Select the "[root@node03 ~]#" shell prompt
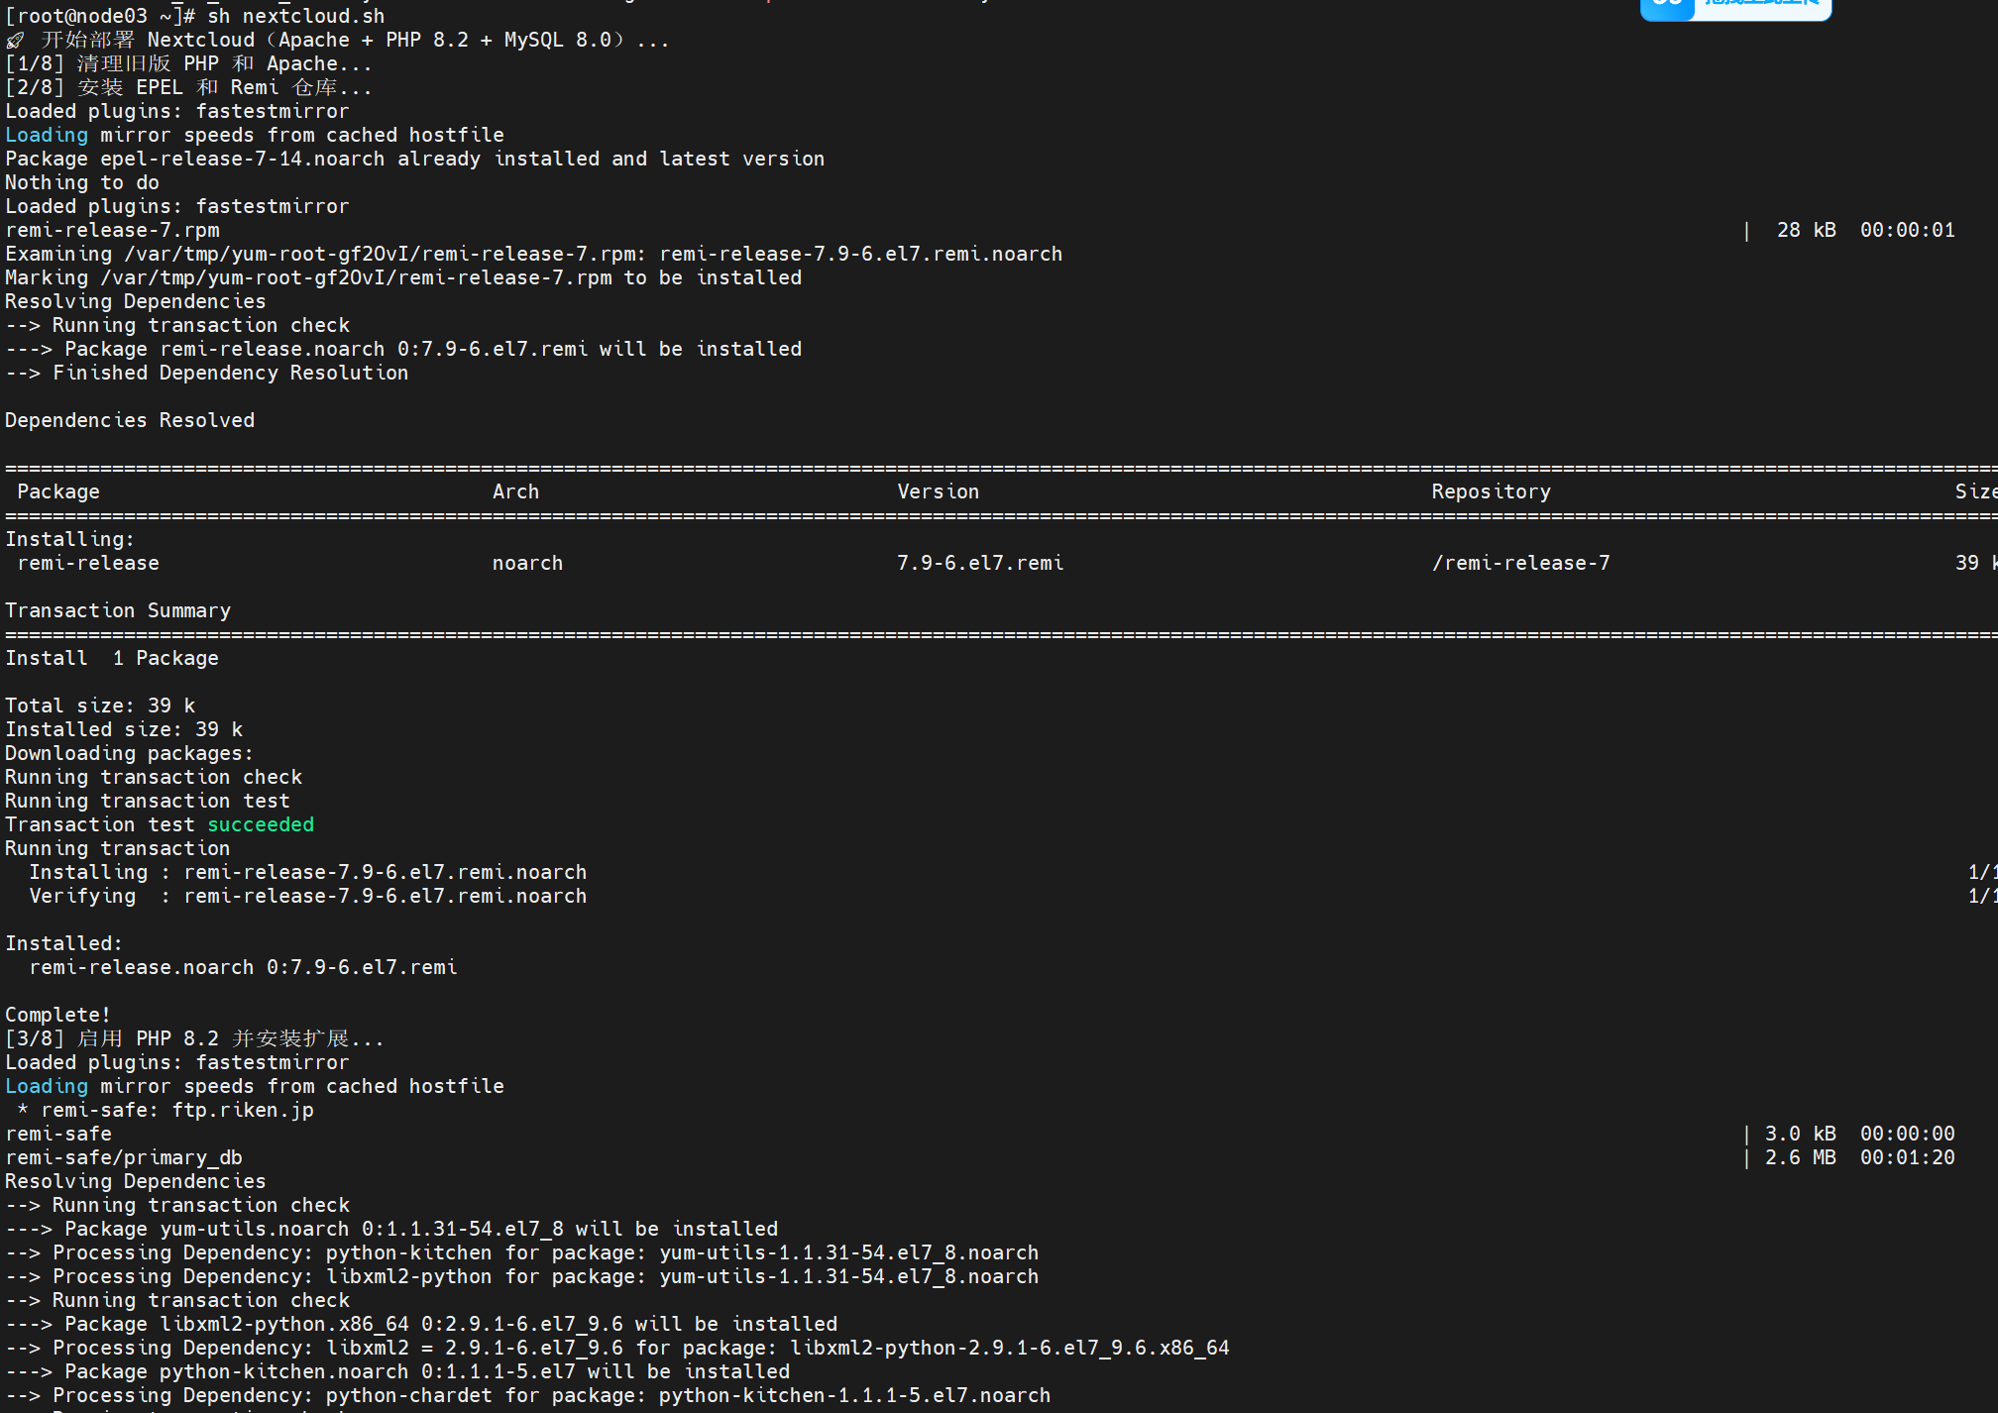This screenshot has width=1998, height=1413. 100,16
